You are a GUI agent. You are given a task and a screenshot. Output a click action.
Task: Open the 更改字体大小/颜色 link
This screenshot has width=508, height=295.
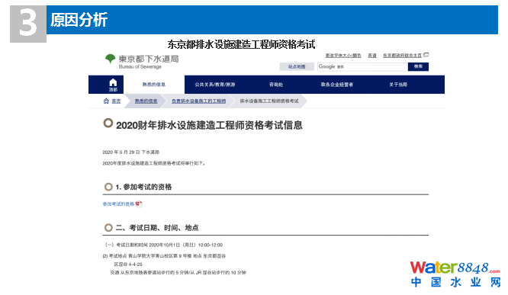pyautogui.click(x=343, y=56)
